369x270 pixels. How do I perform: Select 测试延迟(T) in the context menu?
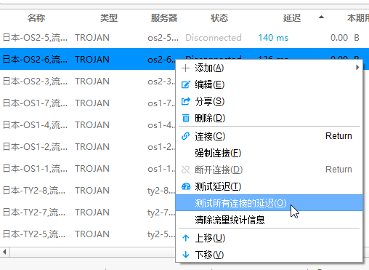269,186
